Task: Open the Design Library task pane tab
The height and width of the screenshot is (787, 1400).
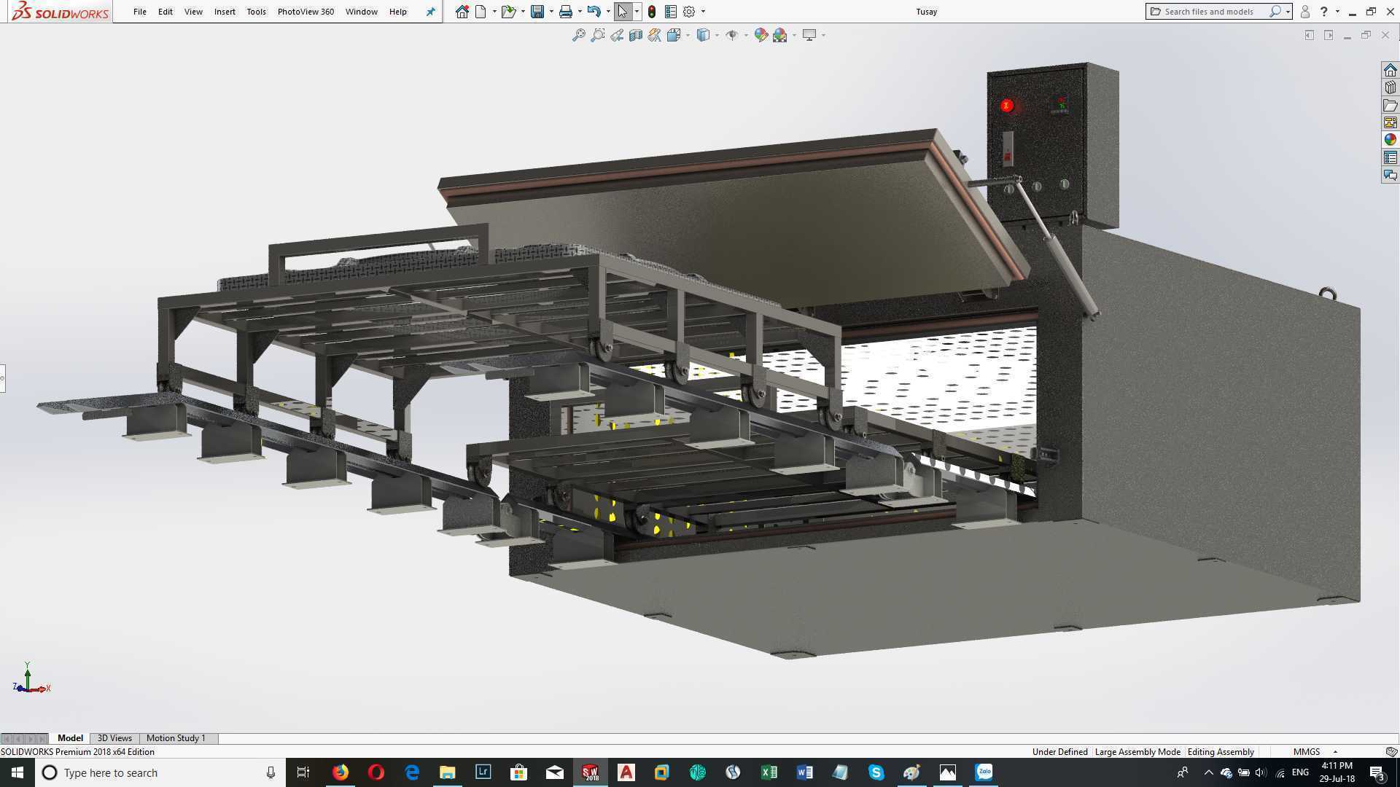Action: click(x=1390, y=87)
